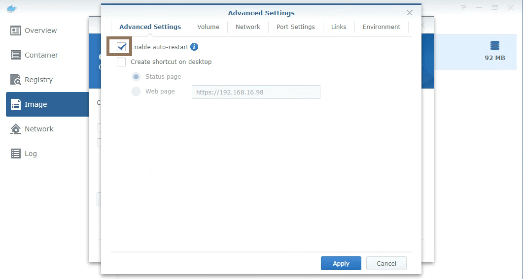Image resolution: width=523 pixels, height=279 pixels.
Task: Check Create shortcut on desktop
Action: [121, 62]
